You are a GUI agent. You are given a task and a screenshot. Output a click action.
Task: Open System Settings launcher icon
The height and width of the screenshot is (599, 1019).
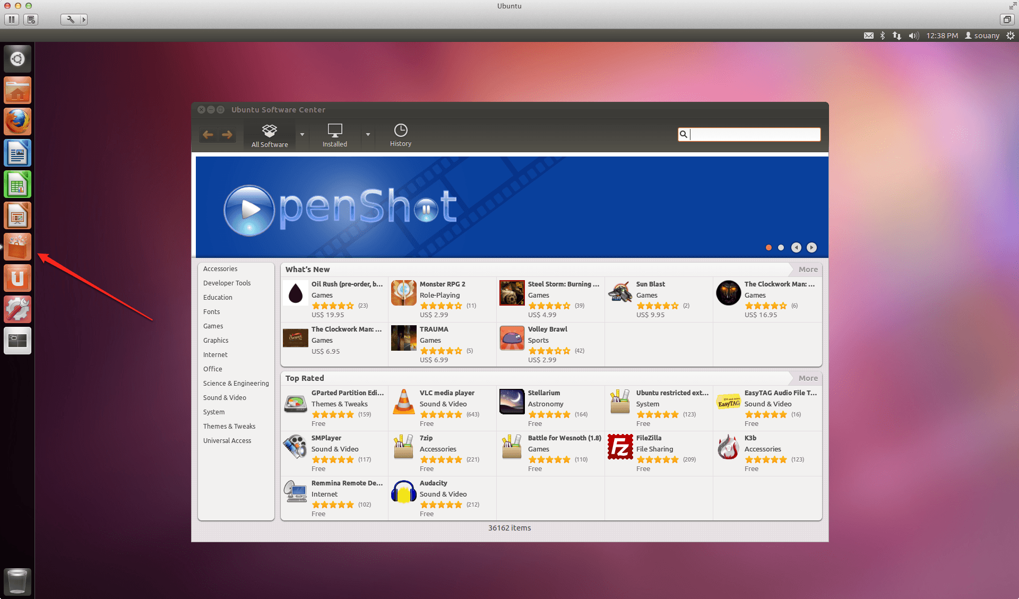tap(18, 309)
